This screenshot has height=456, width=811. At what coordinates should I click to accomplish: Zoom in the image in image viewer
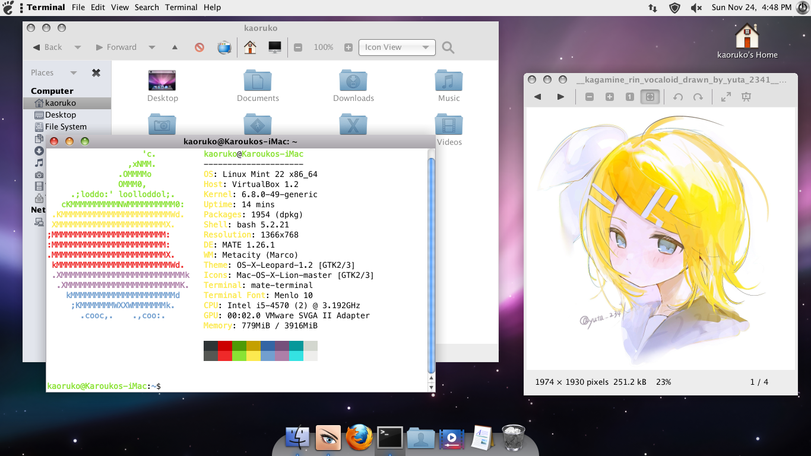point(610,97)
